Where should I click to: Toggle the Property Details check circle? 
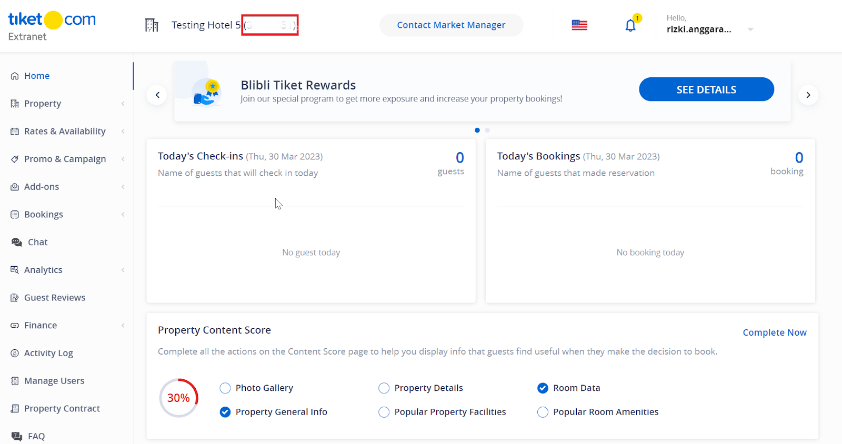[x=384, y=388]
